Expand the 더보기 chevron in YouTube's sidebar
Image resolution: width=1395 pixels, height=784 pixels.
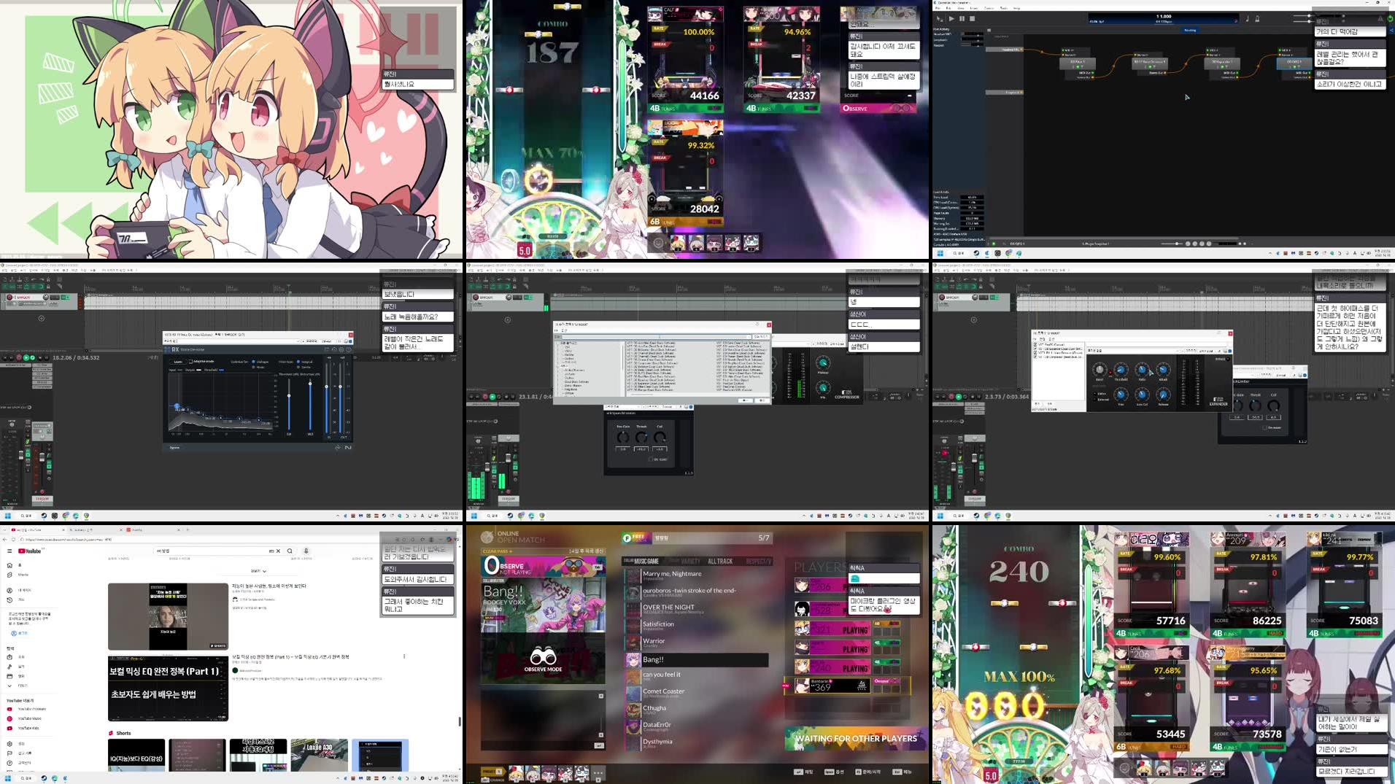click(9, 686)
